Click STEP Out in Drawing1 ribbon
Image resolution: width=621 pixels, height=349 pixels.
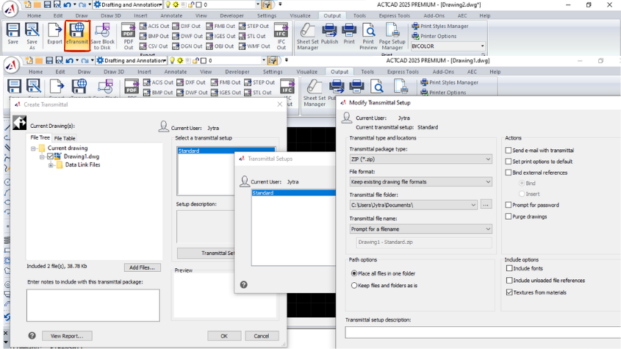click(x=259, y=82)
